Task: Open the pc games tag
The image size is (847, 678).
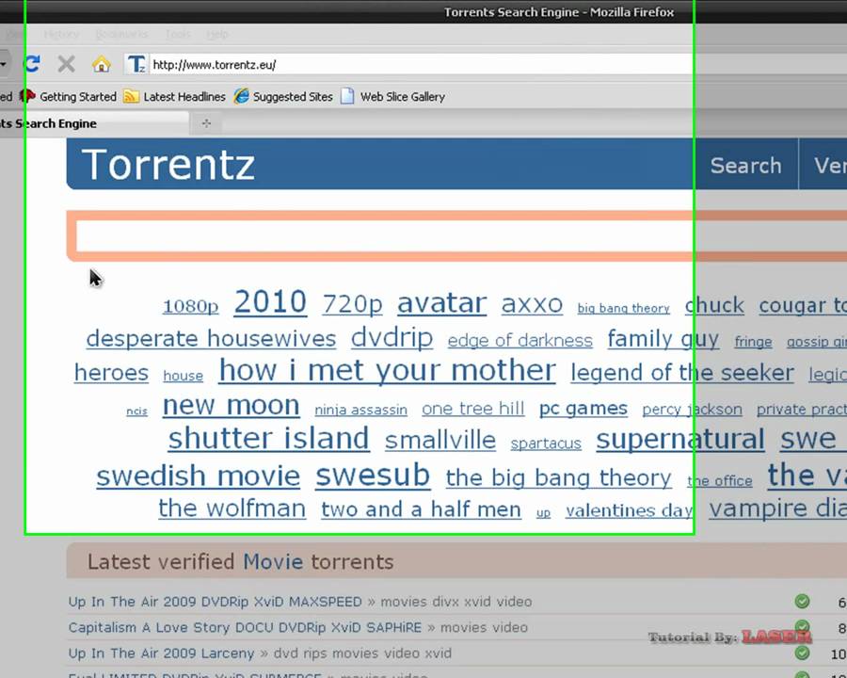Action: (x=583, y=409)
